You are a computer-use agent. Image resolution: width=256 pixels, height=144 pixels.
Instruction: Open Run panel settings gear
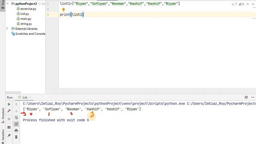(x=246, y=97)
